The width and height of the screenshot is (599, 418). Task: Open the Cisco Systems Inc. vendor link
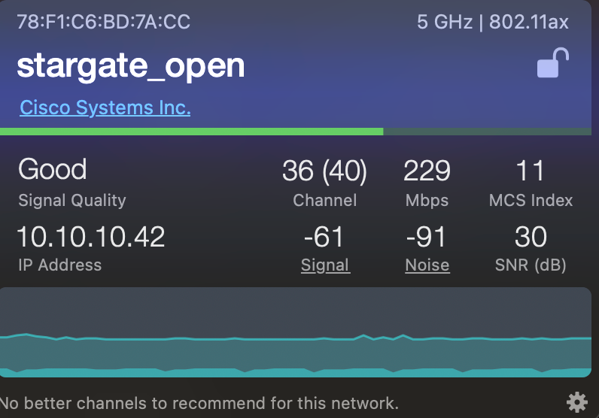105,108
